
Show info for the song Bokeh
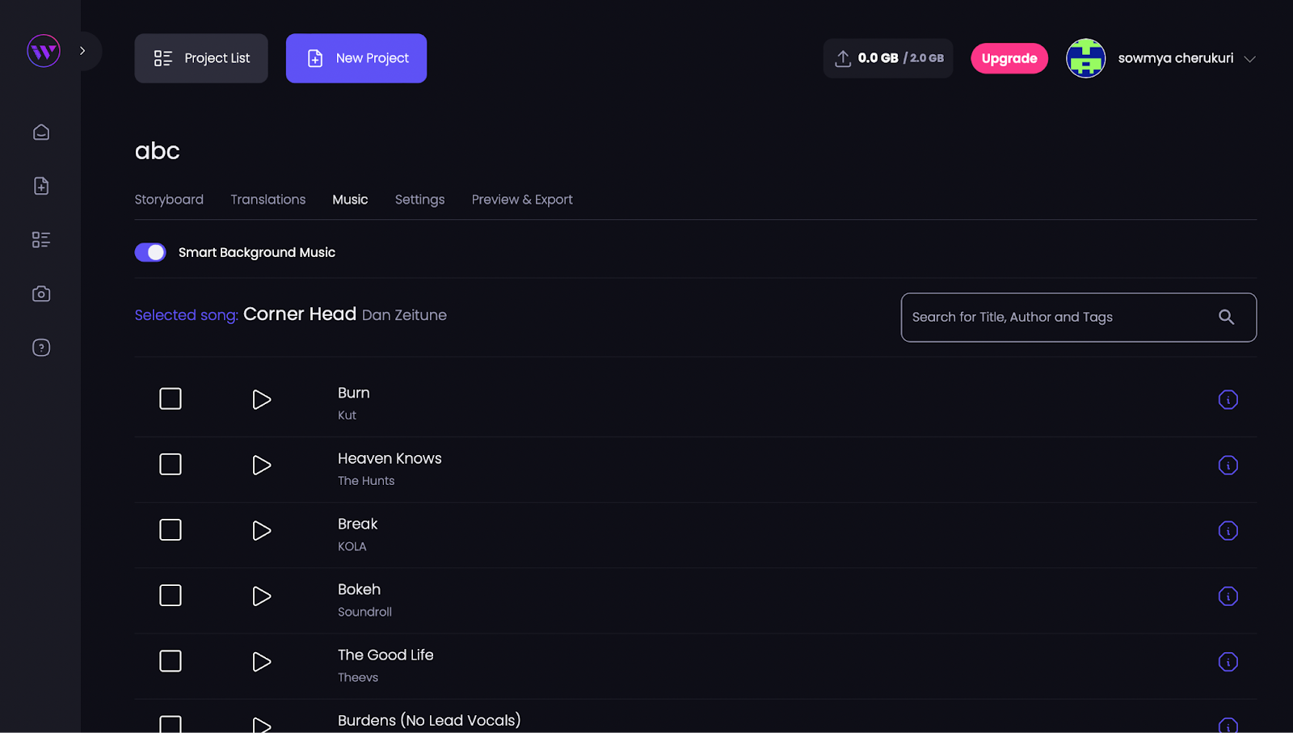tap(1228, 596)
